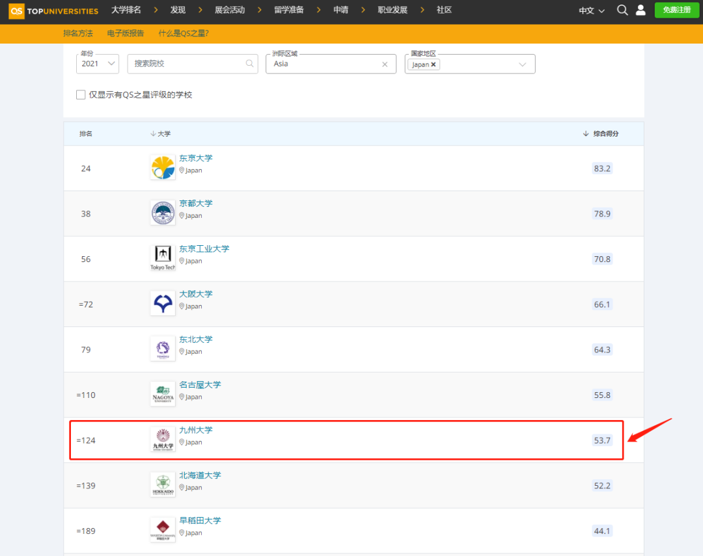
Task: Go to the 排名方法 tab
Action: pos(78,33)
